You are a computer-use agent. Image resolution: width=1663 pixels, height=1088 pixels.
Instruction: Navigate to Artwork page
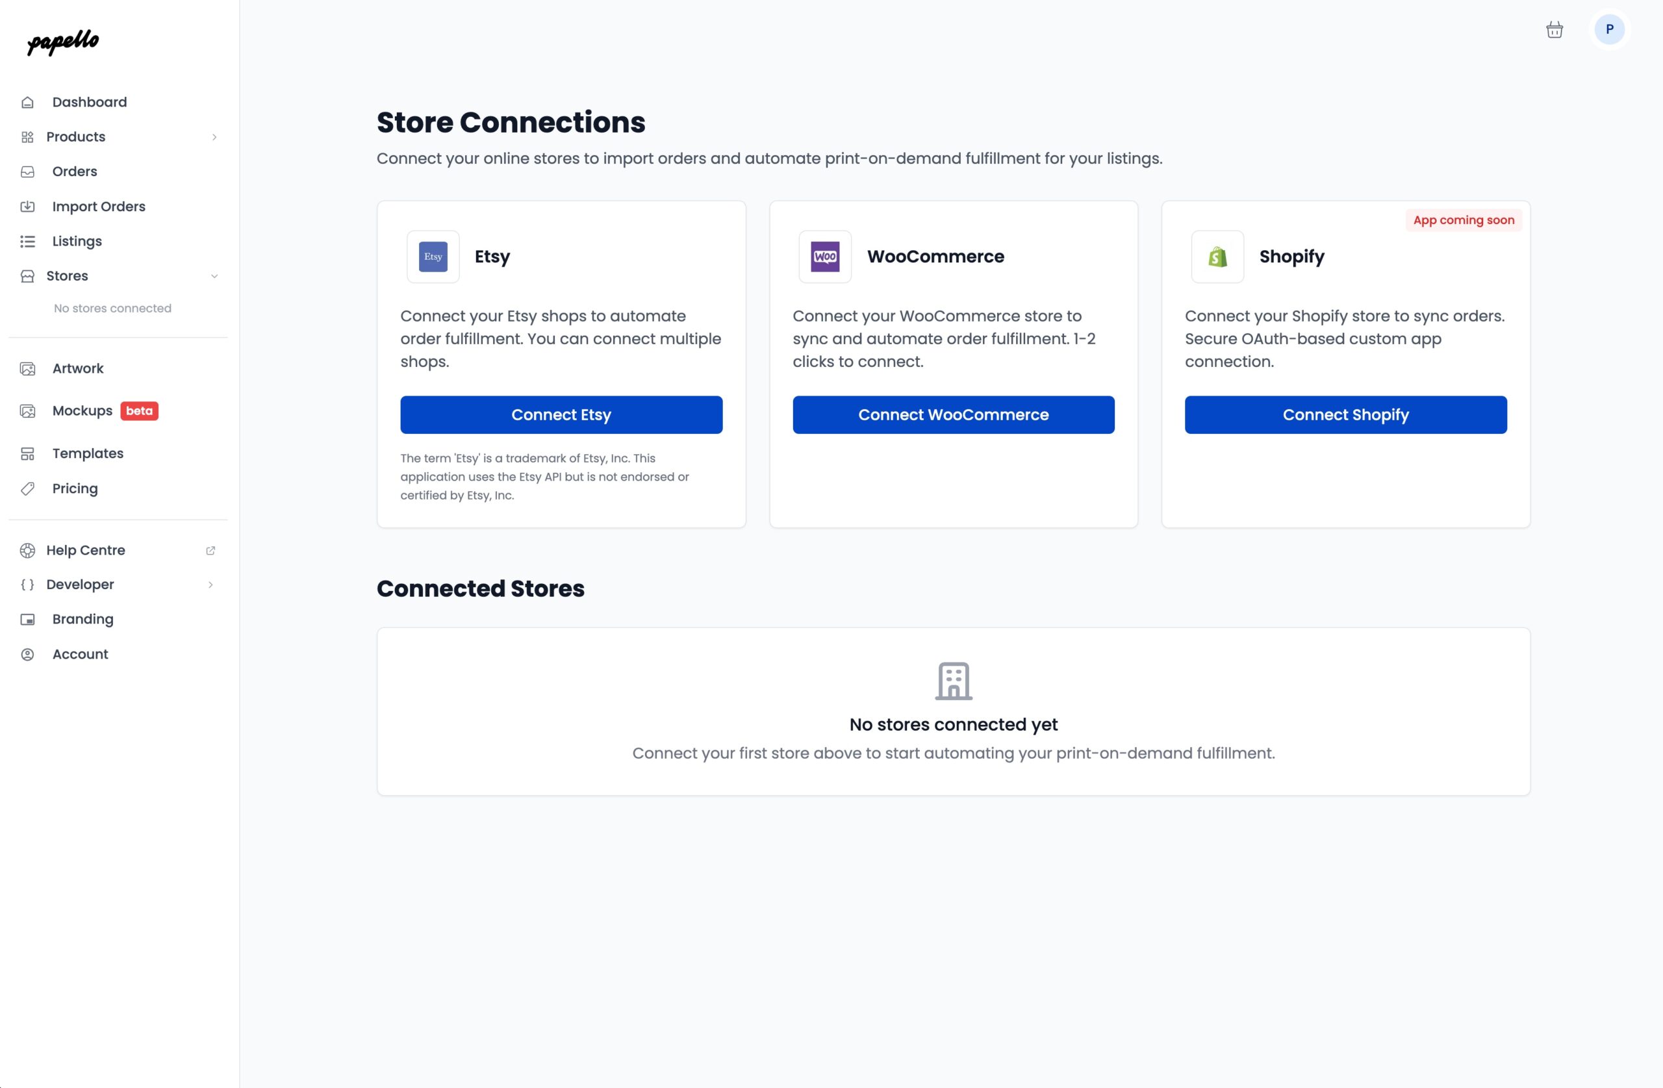click(77, 368)
